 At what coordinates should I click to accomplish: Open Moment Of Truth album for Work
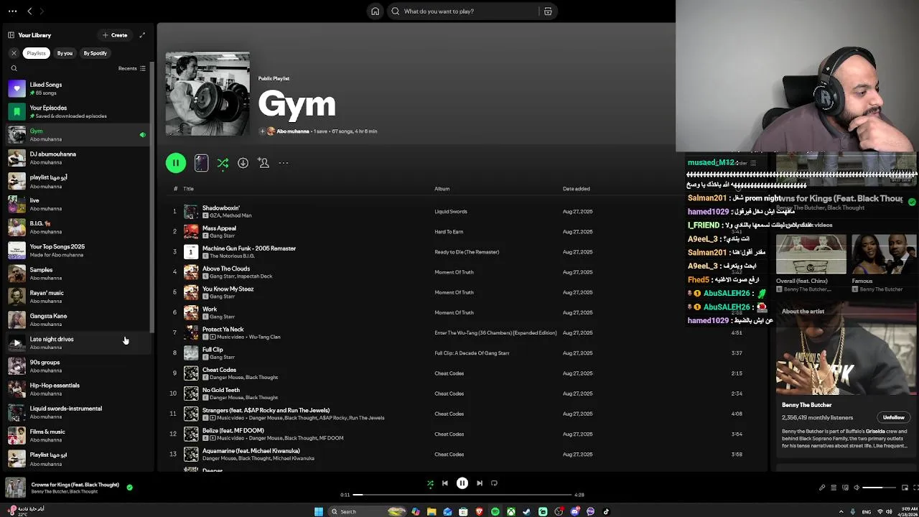click(x=454, y=312)
